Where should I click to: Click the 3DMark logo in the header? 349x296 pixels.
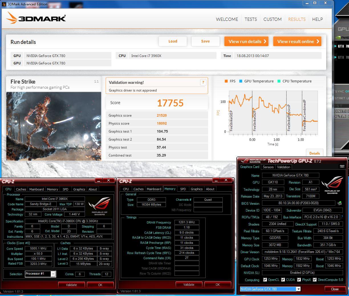36,18
